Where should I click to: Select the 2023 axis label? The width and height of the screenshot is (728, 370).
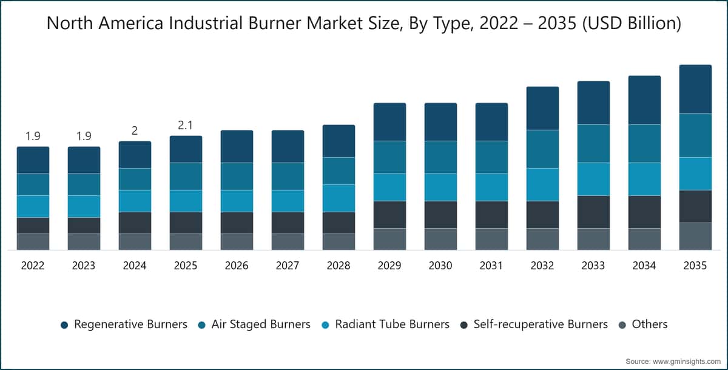pyautogui.click(x=84, y=266)
